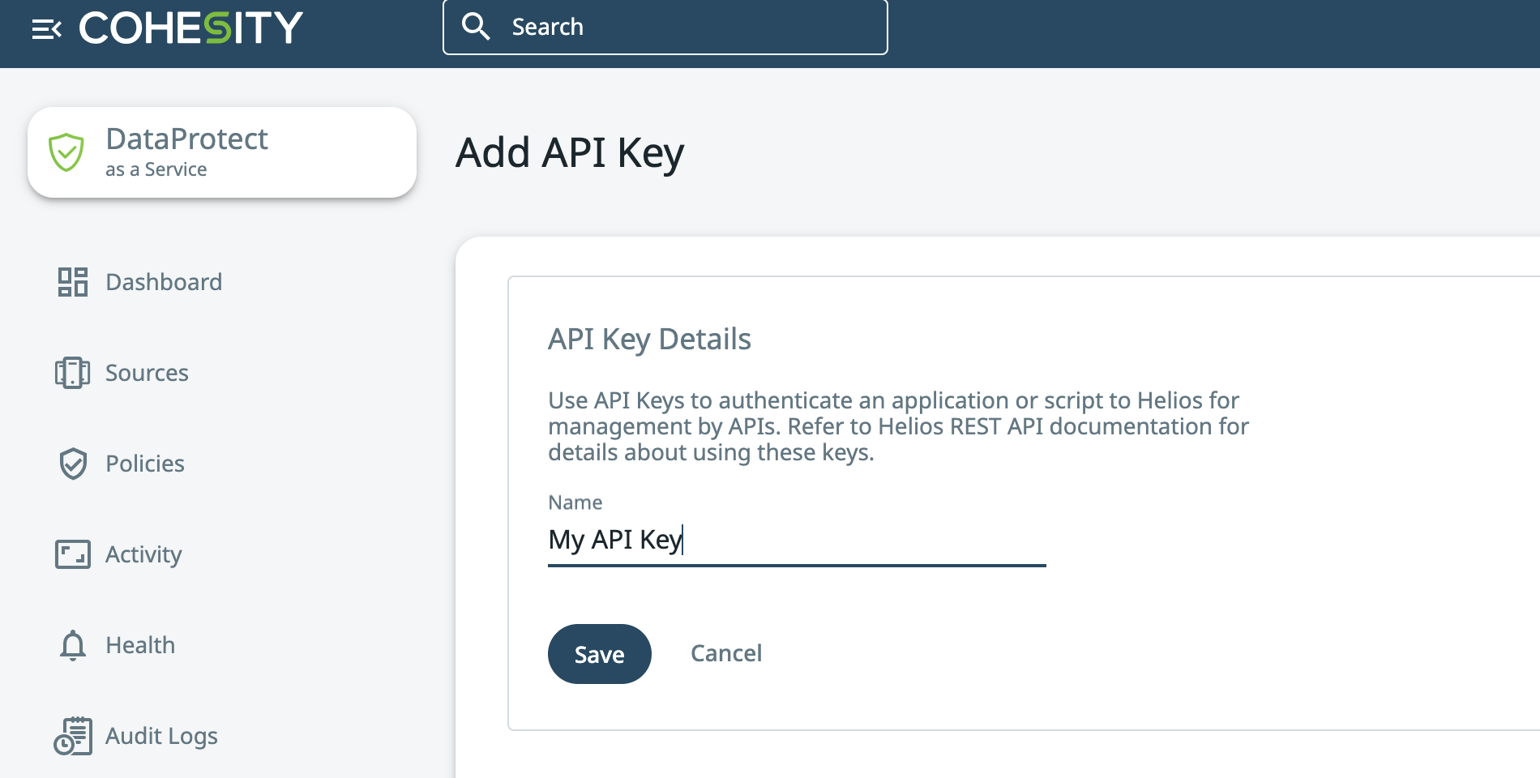Click the Dashboard grid icon

pyautogui.click(x=72, y=282)
